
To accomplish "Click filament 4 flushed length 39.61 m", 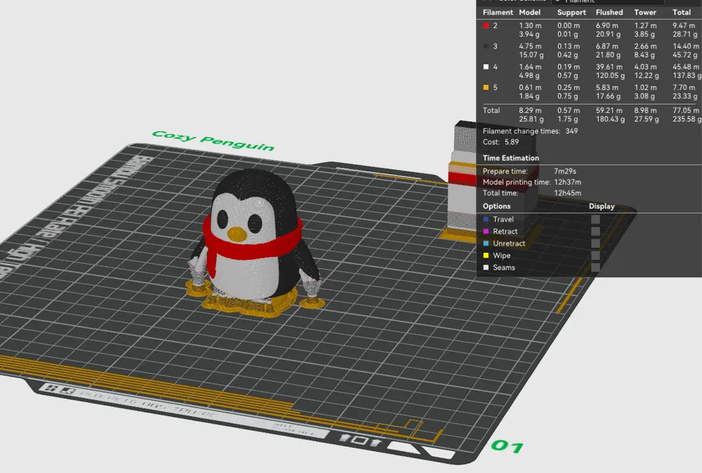I will 609,67.
